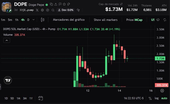This screenshot has width=170, height=104.
Task: Click the ATH $3.18M stat
Action: point(161,8)
